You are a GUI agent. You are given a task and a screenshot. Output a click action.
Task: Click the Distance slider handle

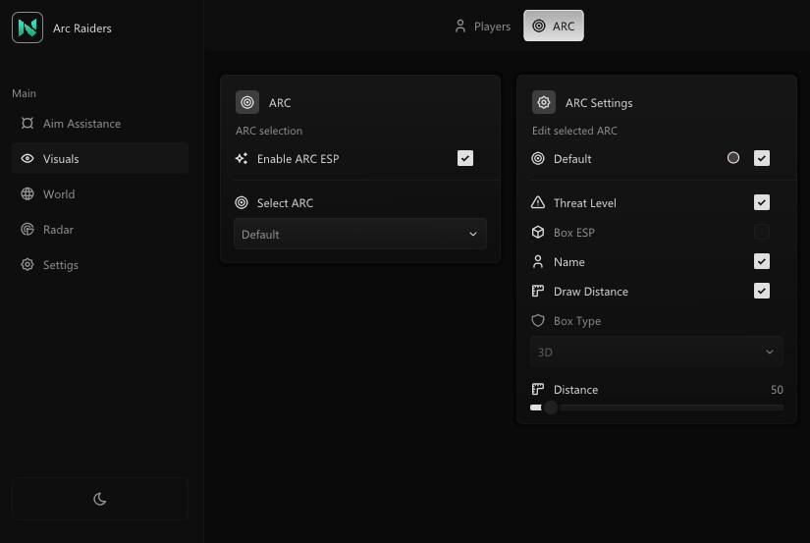[551, 407]
